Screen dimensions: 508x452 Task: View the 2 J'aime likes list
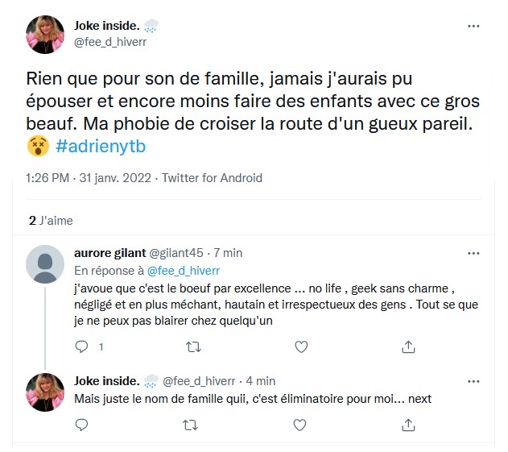[49, 219]
